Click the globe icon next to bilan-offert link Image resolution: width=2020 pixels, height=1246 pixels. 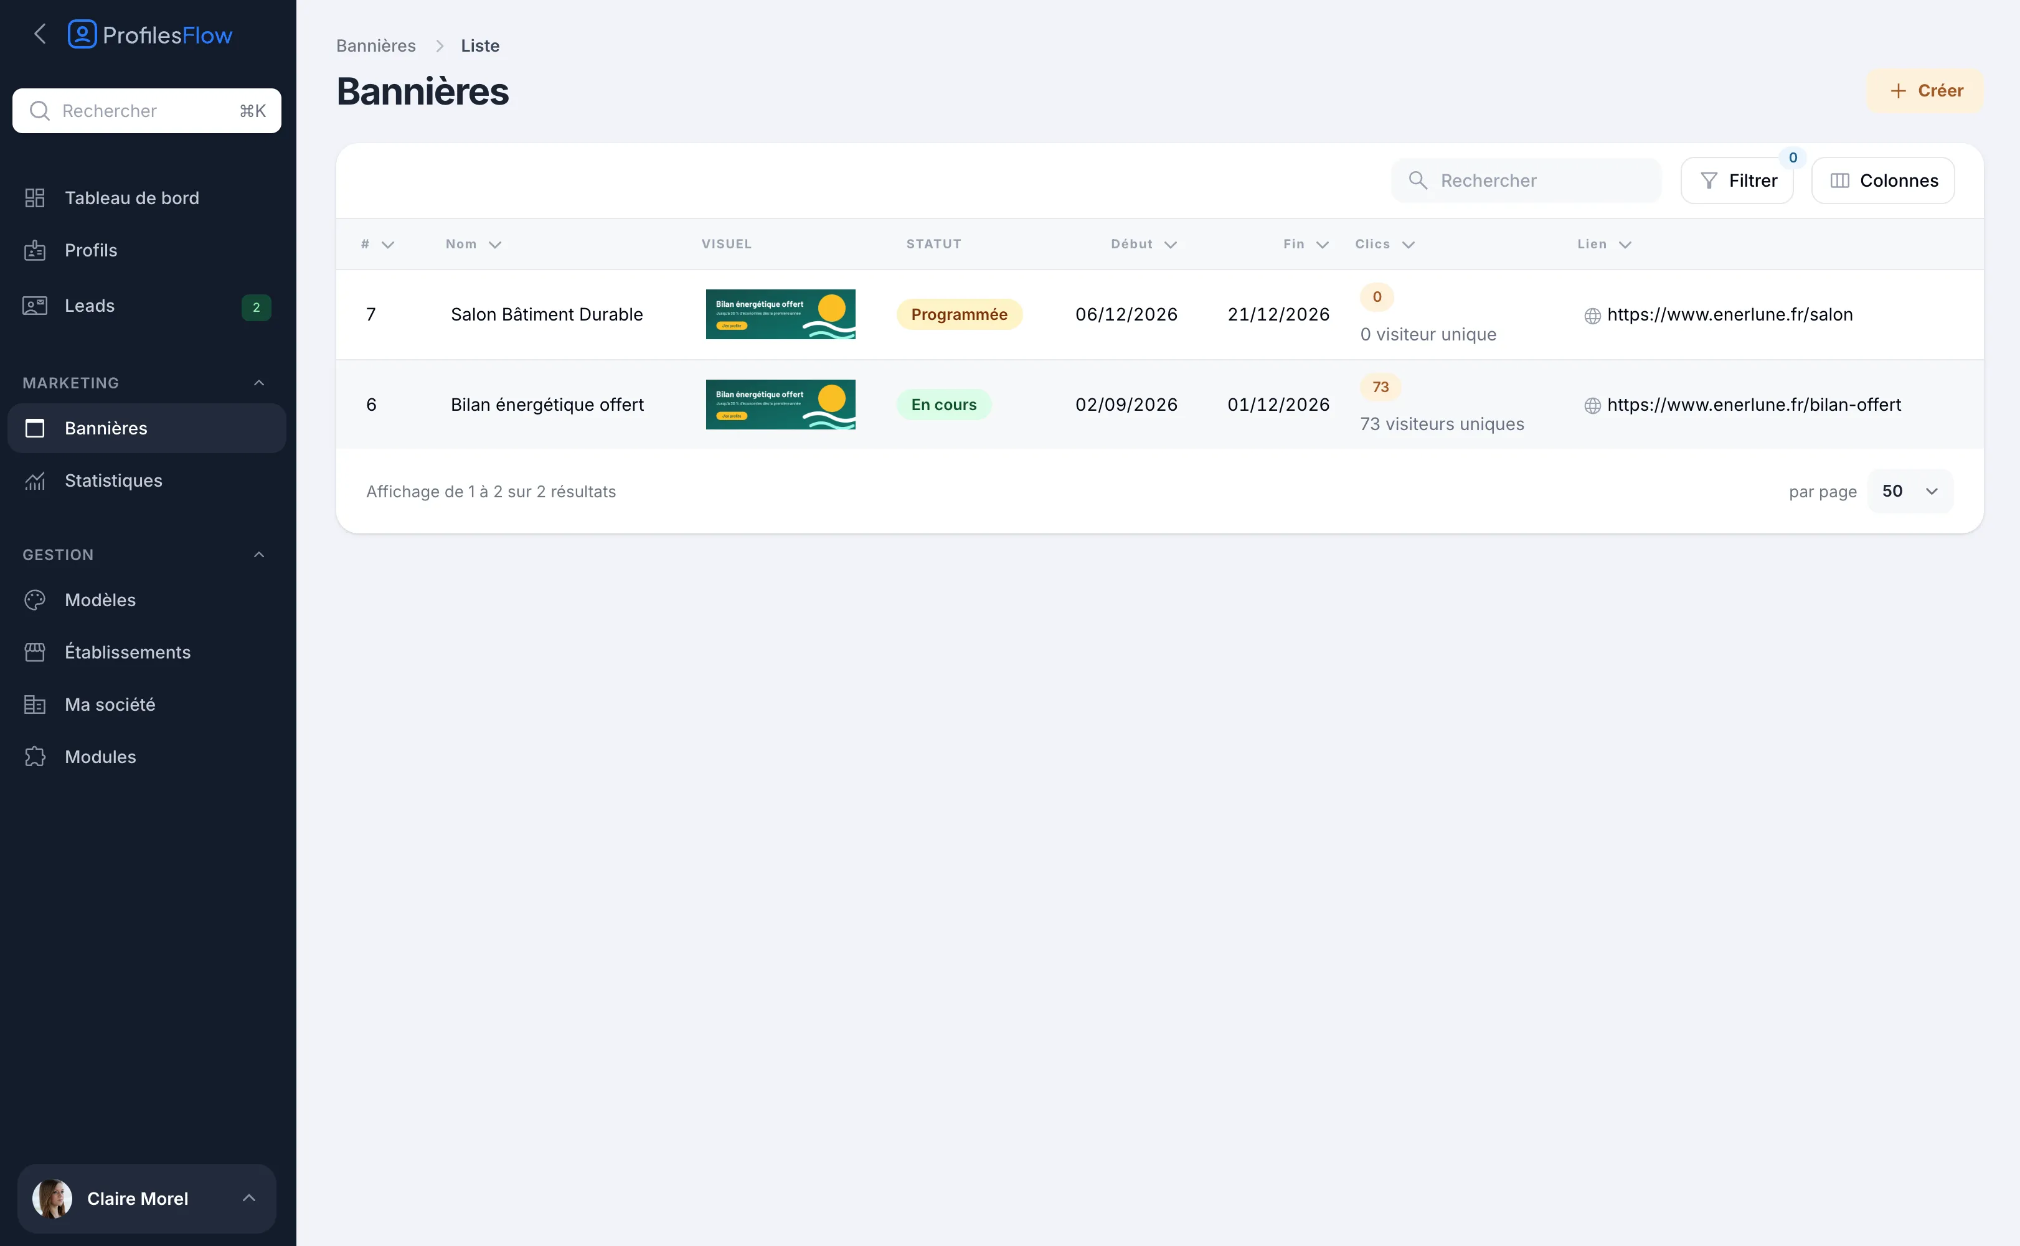pyautogui.click(x=1592, y=405)
